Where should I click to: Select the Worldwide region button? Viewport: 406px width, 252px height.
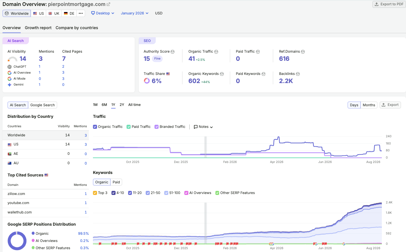point(17,13)
